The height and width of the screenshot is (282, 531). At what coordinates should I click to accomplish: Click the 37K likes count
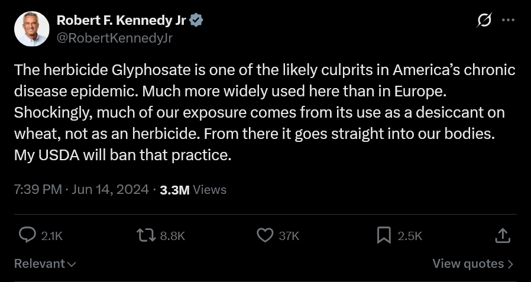(289, 236)
